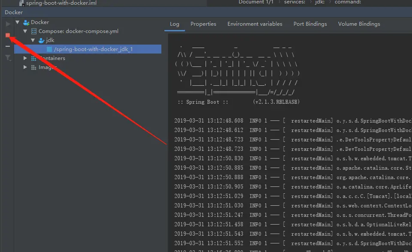The height and width of the screenshot is (252, 412).
Task: Collapse the Compose: docker-compose.yml node
Action: click(25, 31)
